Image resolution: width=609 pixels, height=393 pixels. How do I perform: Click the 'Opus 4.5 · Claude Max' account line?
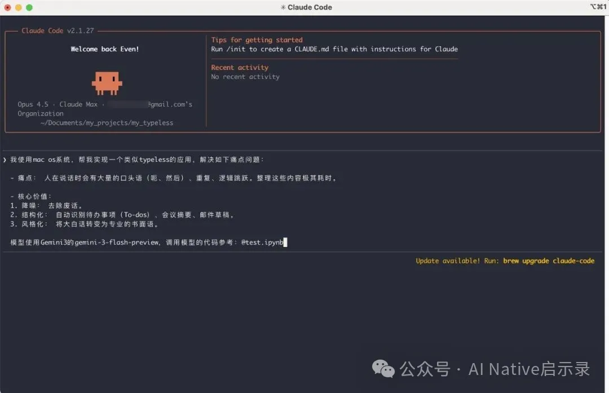[58, 104]
